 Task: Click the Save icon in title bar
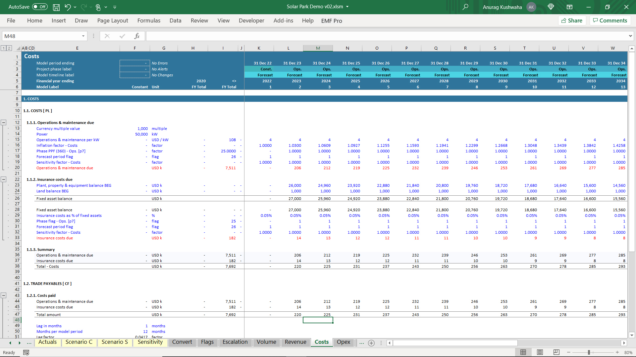click(x=56, y=7)
